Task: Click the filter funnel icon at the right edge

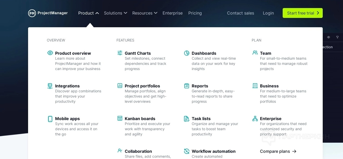Action: coord(337,37)
